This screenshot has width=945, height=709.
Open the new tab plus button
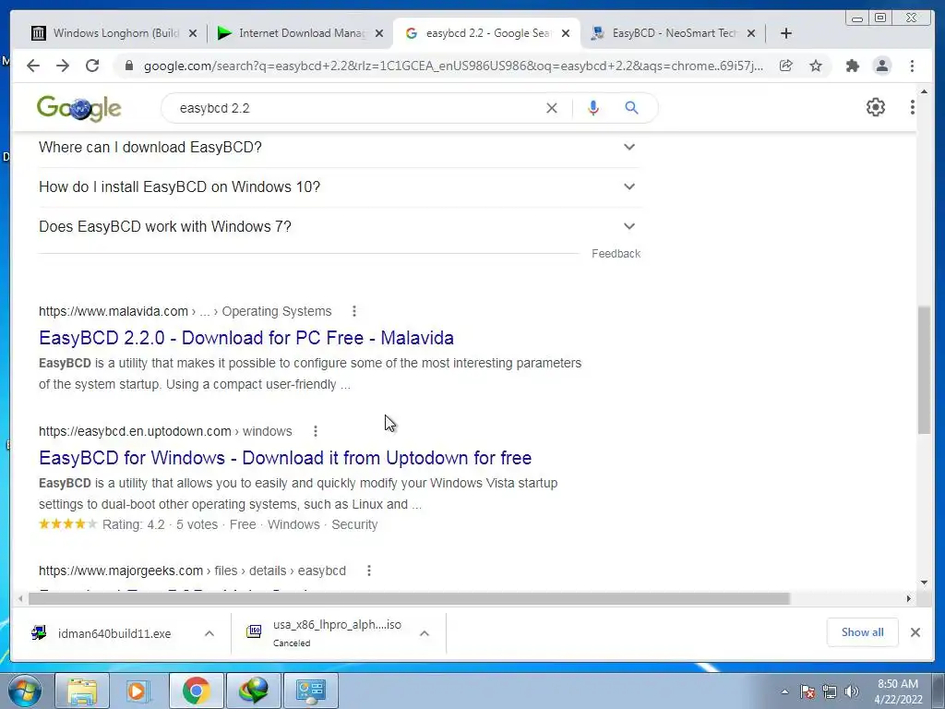pos(786,33)
